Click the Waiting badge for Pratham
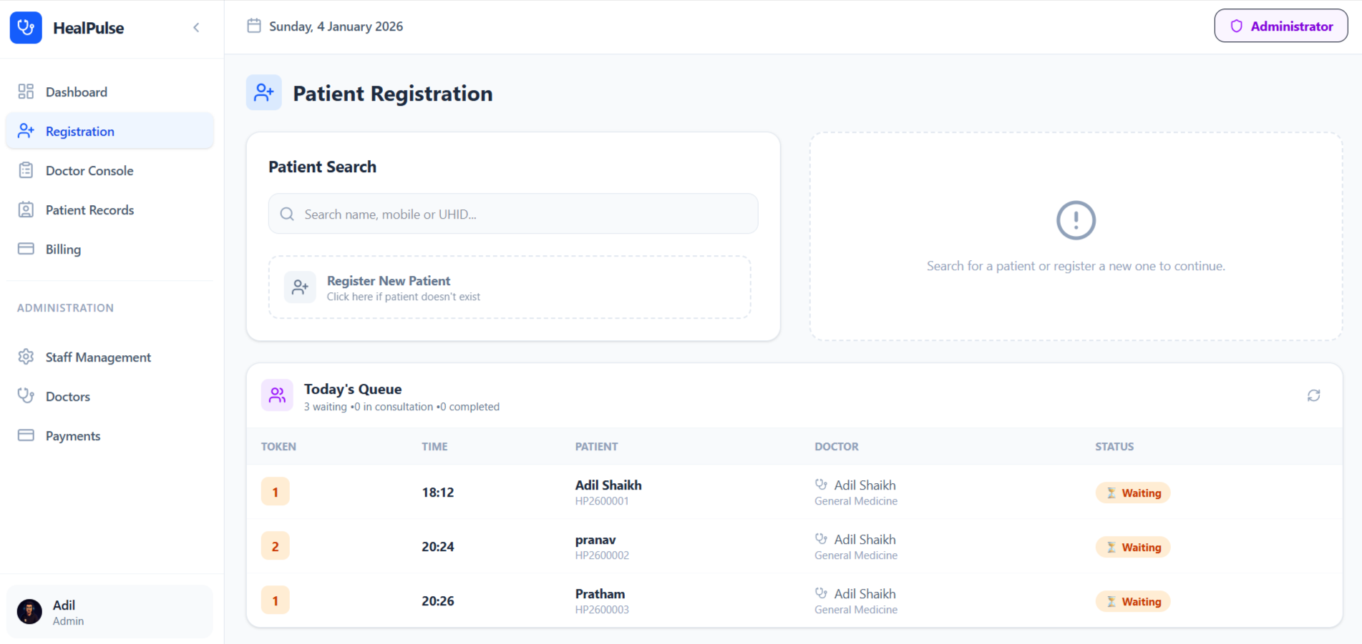This screenshot has height=644, width=1362. (1133, 601)
